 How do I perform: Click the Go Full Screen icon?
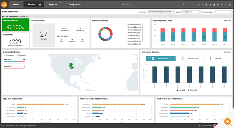click(199, 126)
